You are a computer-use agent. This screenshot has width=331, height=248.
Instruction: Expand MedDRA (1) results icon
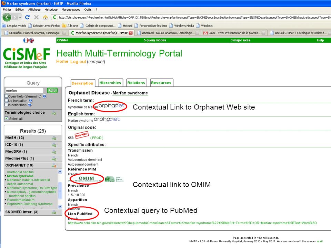click(54, 152)
